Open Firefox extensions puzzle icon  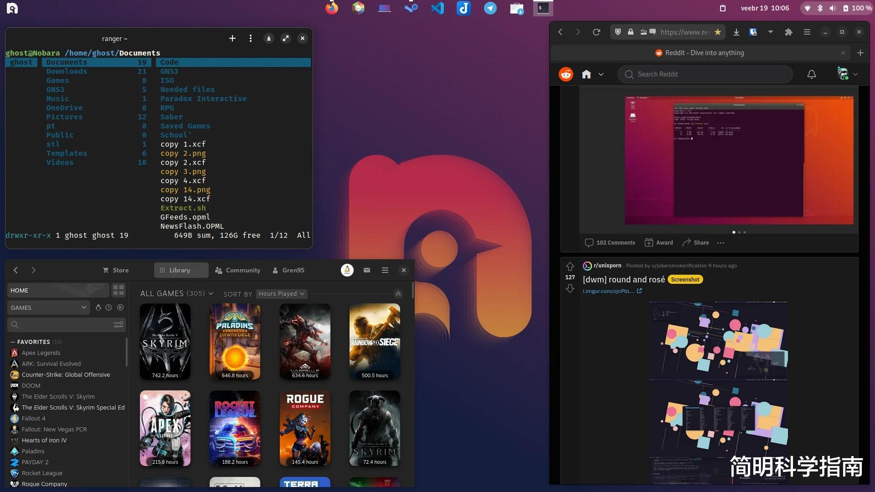tap(788, 32)
